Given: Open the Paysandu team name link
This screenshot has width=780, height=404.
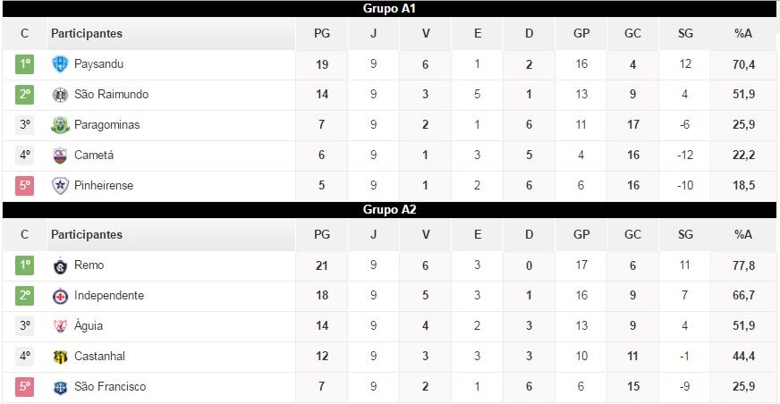Looking at the screenshot, I should [x=99, y=64].
